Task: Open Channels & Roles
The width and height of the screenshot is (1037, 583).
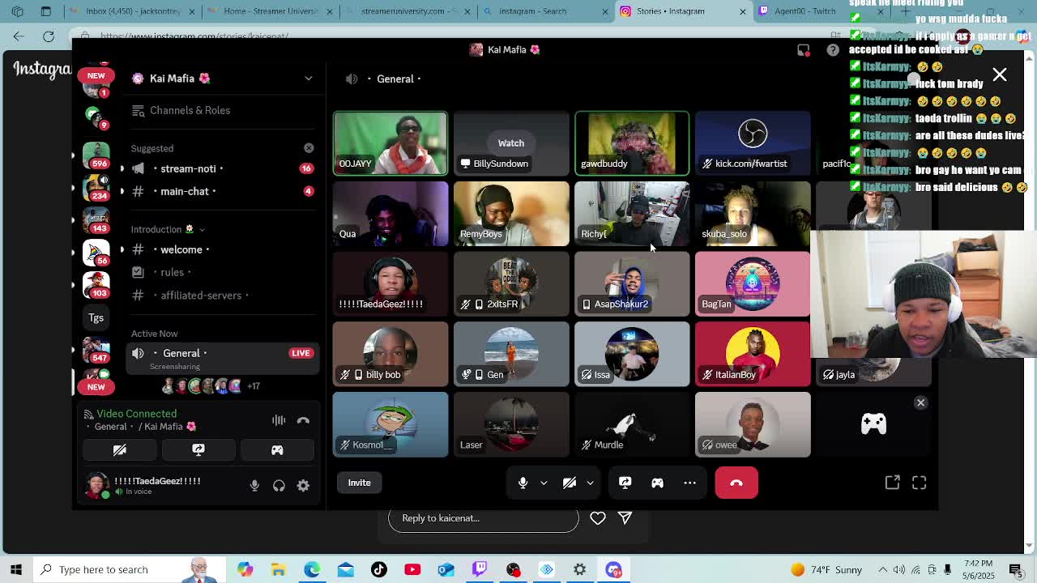Action: [190, 110]
